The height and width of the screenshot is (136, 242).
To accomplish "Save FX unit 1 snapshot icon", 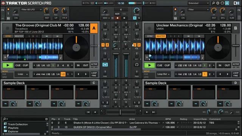I will (x=8, y=19).
